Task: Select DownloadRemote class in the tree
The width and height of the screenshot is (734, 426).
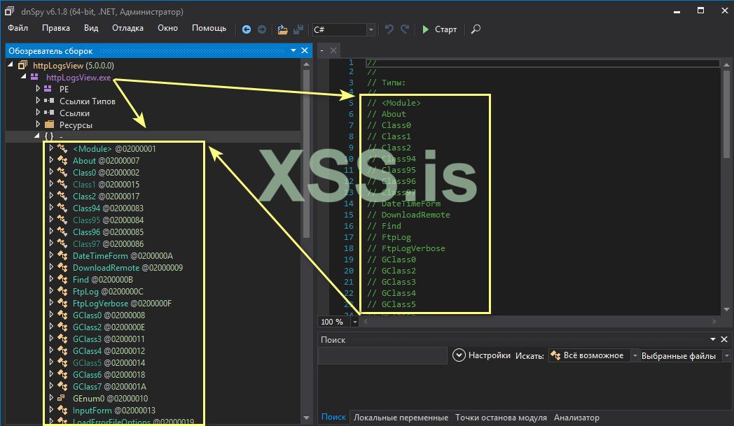Action: click(x=106, y=268)
